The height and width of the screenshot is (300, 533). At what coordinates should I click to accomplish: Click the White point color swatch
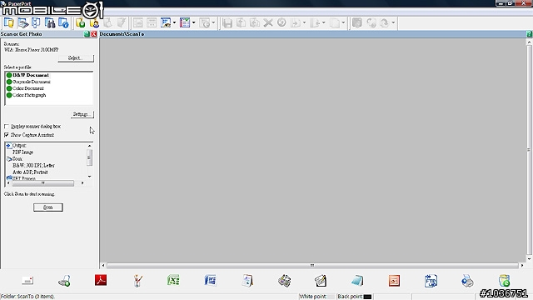[x=331, y=297]
